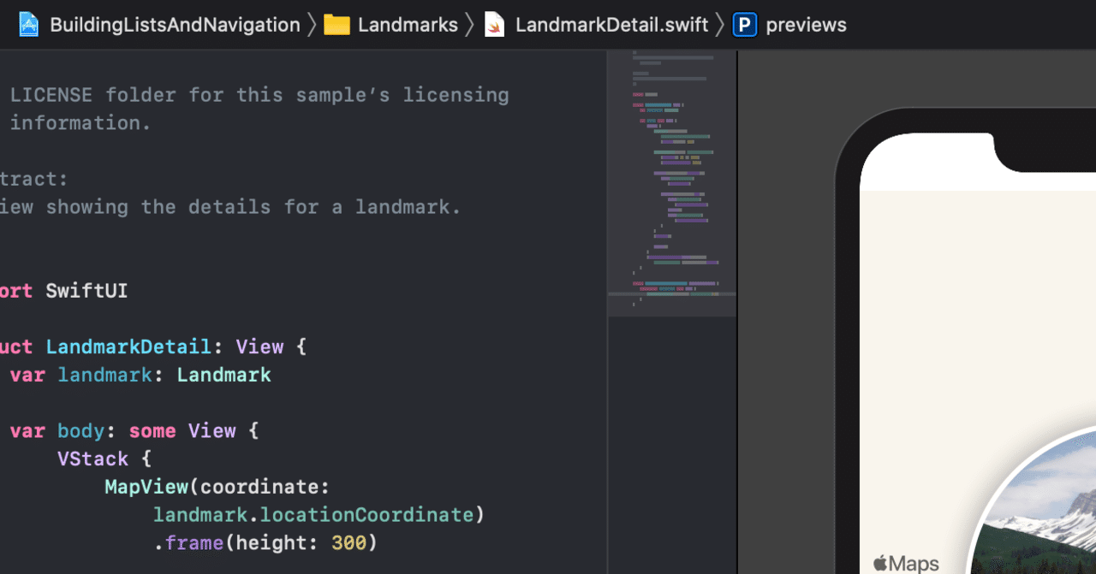Click the yellow Landmarks folder icon
This screenshot has width=1096, height=574.
pos(337,24)
